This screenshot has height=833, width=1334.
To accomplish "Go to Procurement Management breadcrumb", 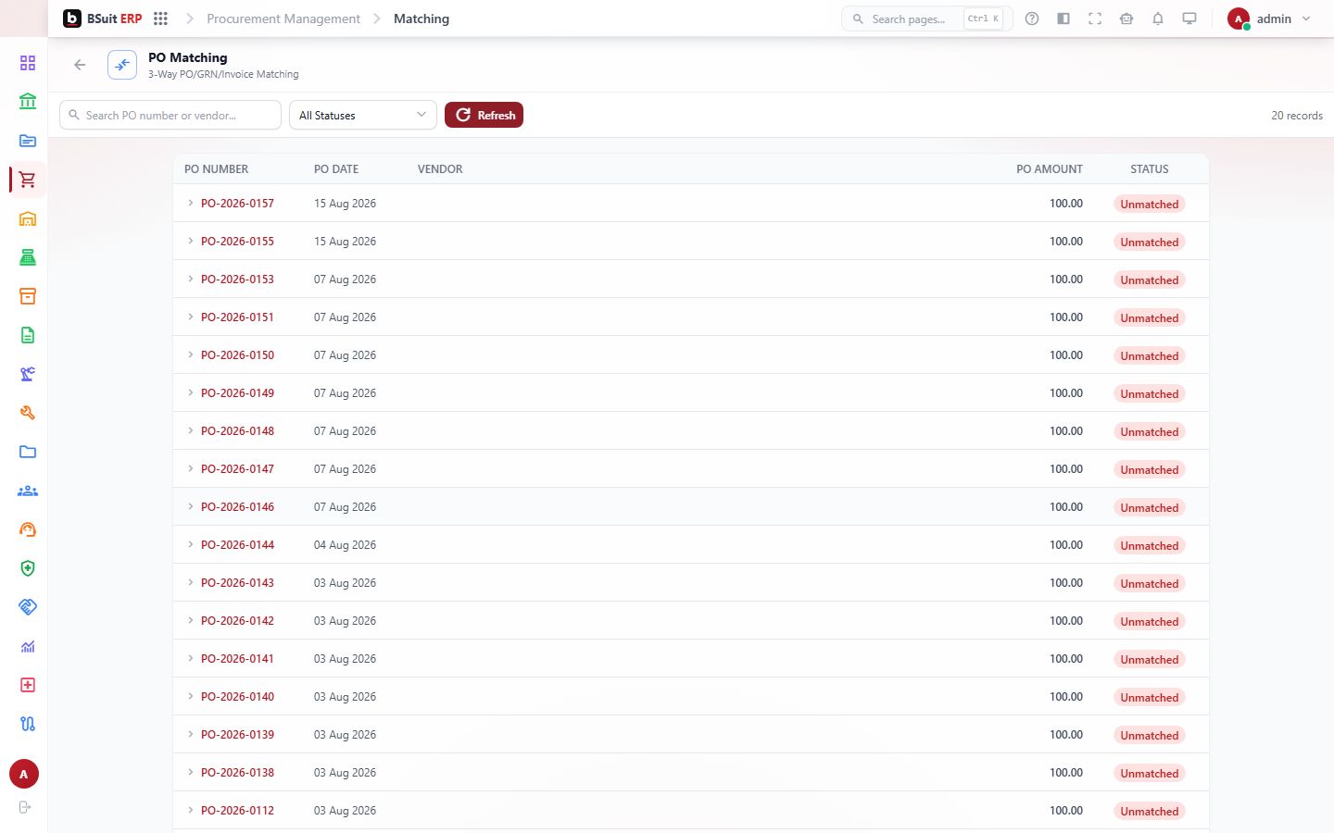I will 283,19.
